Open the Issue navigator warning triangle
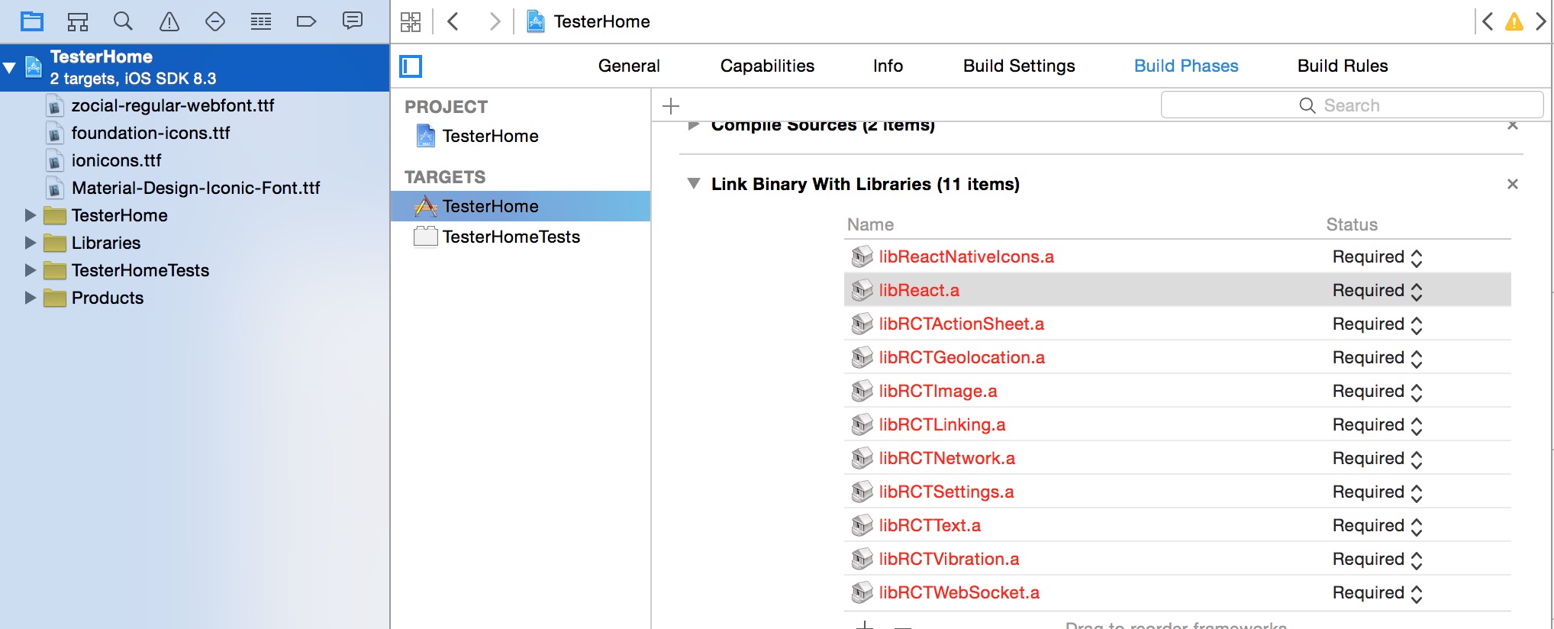 (169, 21)
